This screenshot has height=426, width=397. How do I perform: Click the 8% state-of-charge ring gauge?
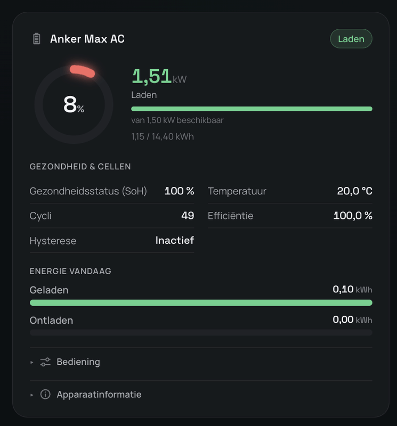point(74,104)
